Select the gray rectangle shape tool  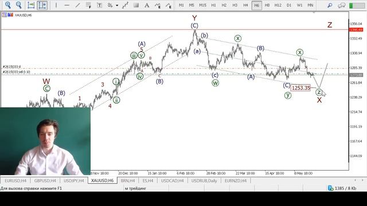[x=136, y=5]
